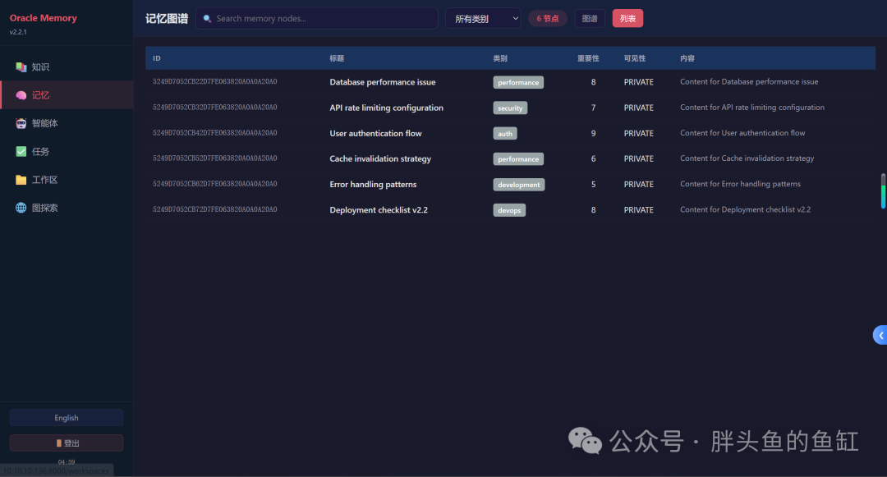Select Error handling patterns title
Image resolution: width=887 pixels, height=477 pixels.
(373, 184)
